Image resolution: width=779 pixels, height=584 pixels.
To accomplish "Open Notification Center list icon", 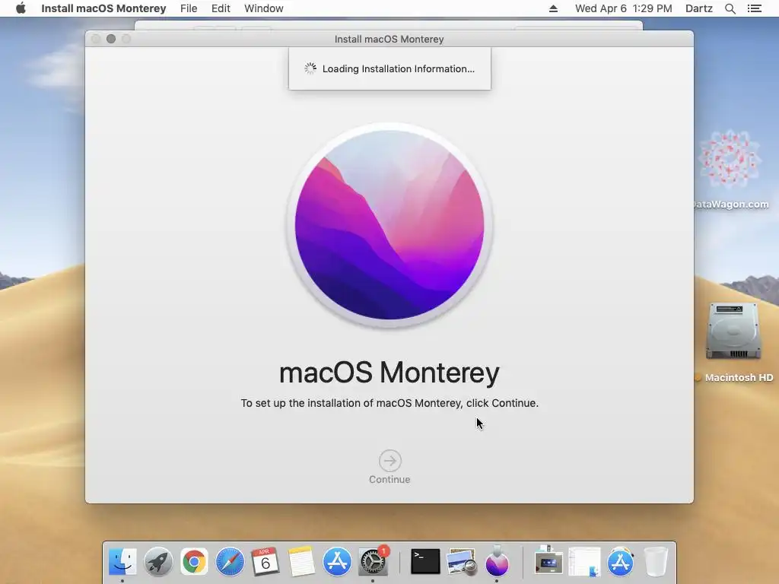I will tap(754, 8).
